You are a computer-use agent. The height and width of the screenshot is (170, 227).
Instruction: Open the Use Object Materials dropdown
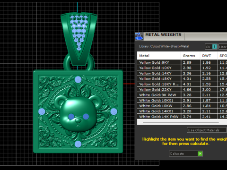coord(207,130)
